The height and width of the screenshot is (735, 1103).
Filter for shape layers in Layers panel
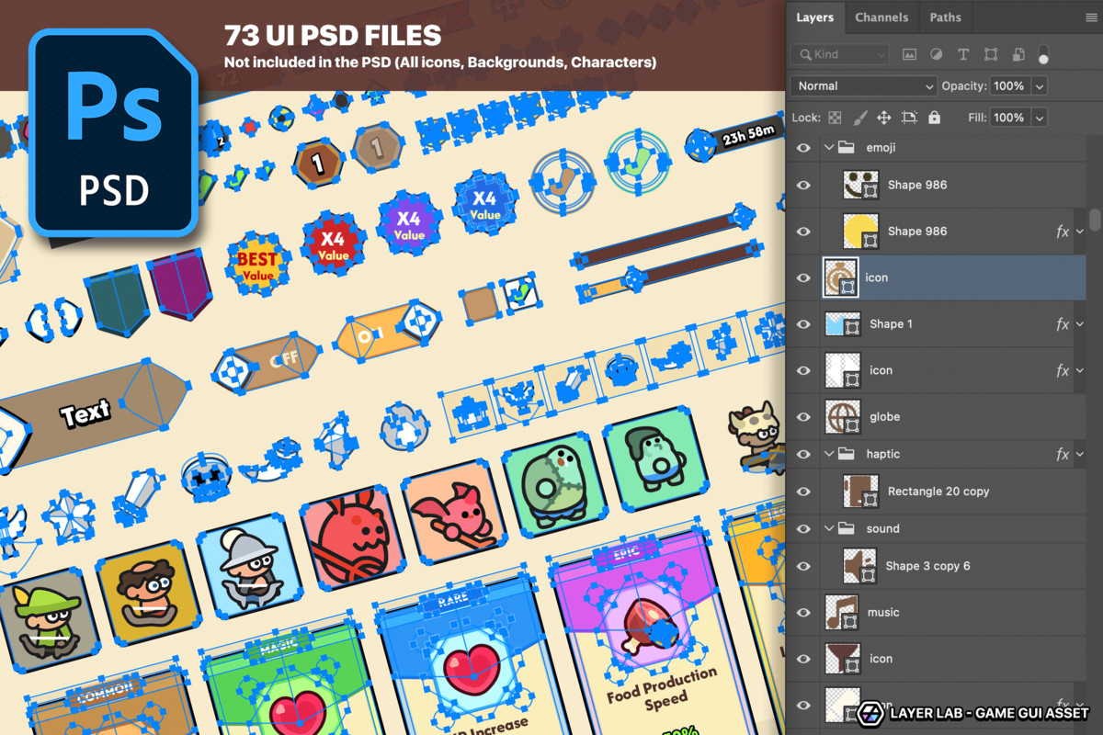pos(991,54)
